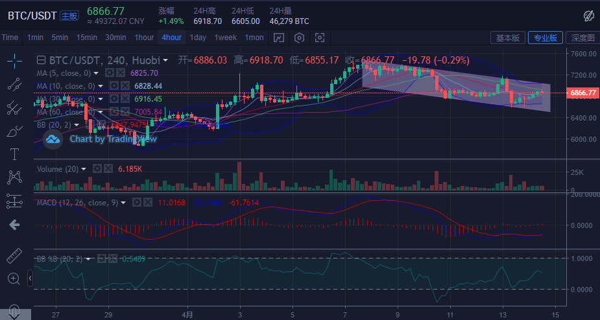Click the 46,279 BTC 24H volume value
This screenshot has width=600, height=320.
[289, 21]
